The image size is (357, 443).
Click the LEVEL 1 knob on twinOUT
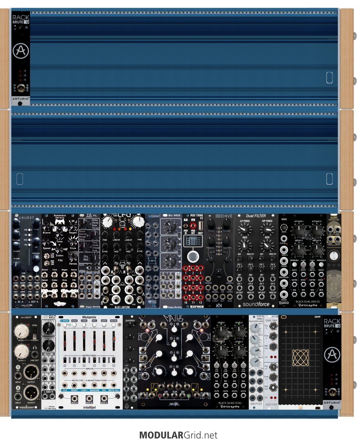click(x=21, y=332)
